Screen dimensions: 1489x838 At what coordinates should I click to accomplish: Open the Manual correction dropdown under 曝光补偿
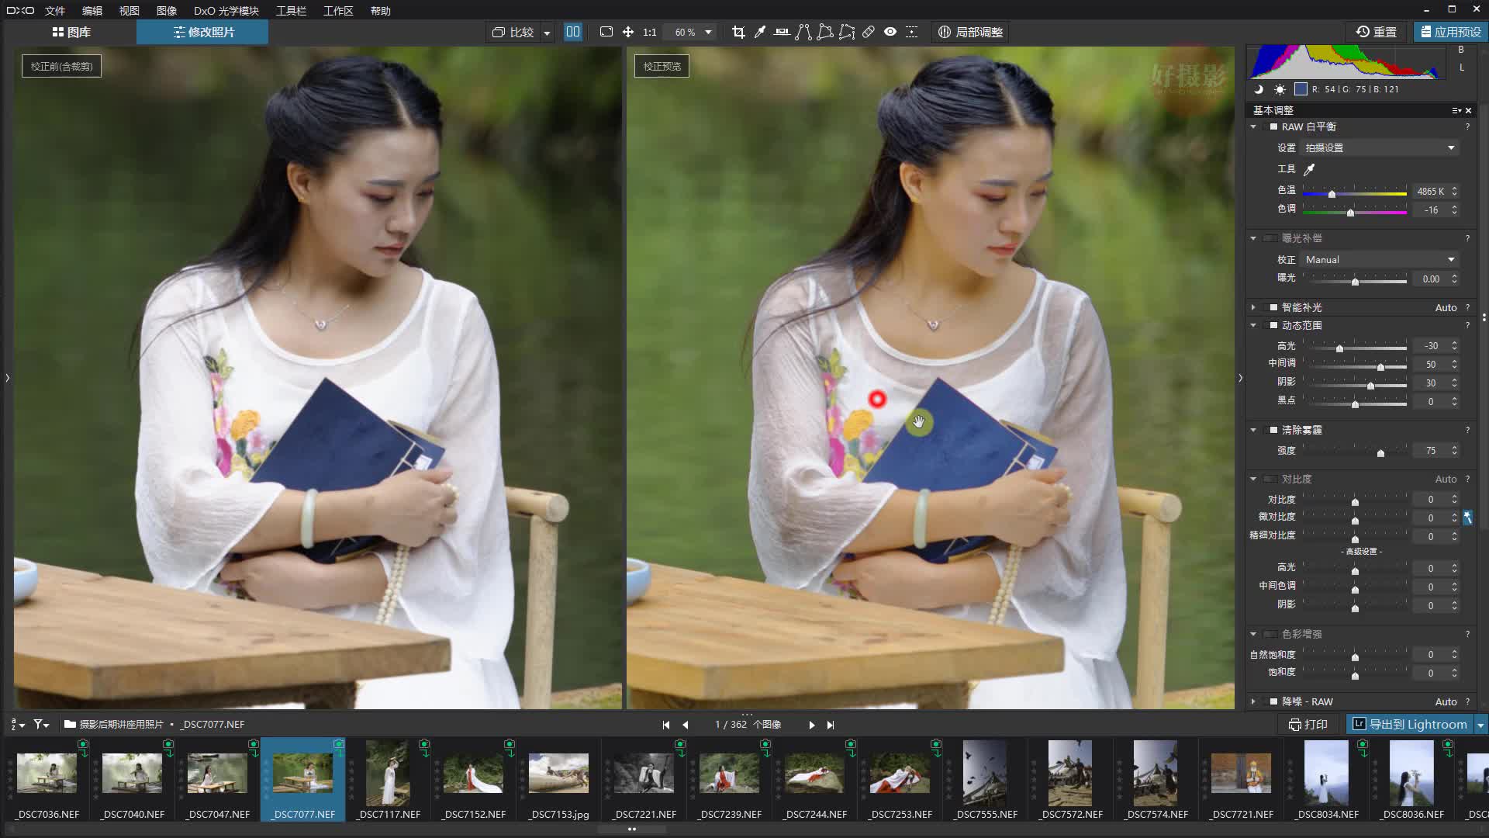point(1379,259)
